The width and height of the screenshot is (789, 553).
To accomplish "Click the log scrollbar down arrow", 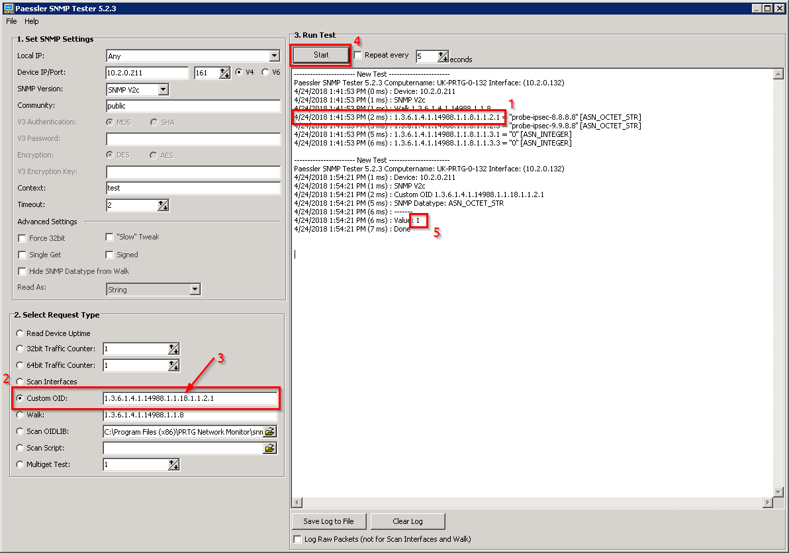I will pyautogui.click(x=778, y=492).
